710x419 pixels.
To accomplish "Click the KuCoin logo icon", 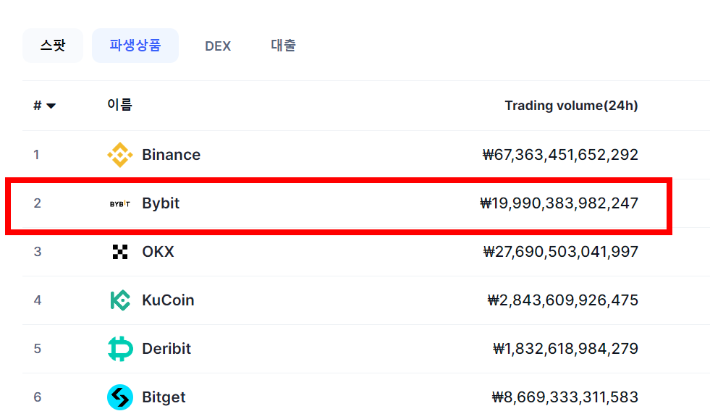I will point(120,300).
